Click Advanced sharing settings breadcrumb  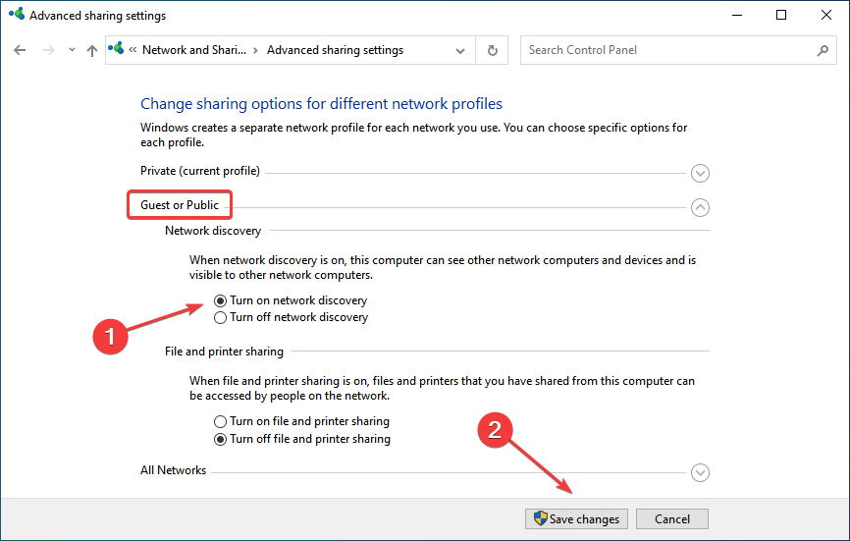[x=335, y=50]
